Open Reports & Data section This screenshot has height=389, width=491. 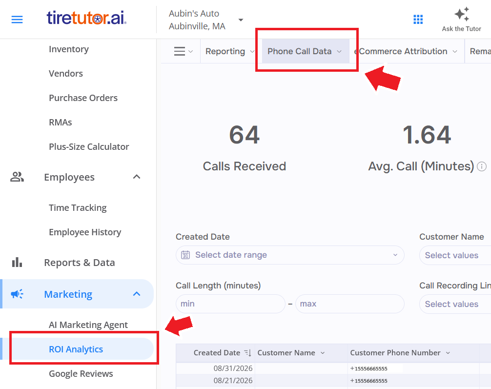80,263
